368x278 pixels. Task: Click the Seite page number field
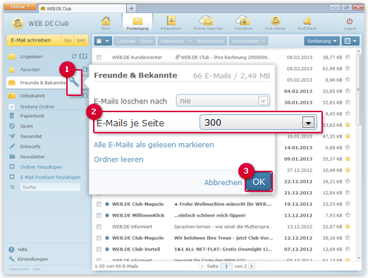(x=226, y=266)
